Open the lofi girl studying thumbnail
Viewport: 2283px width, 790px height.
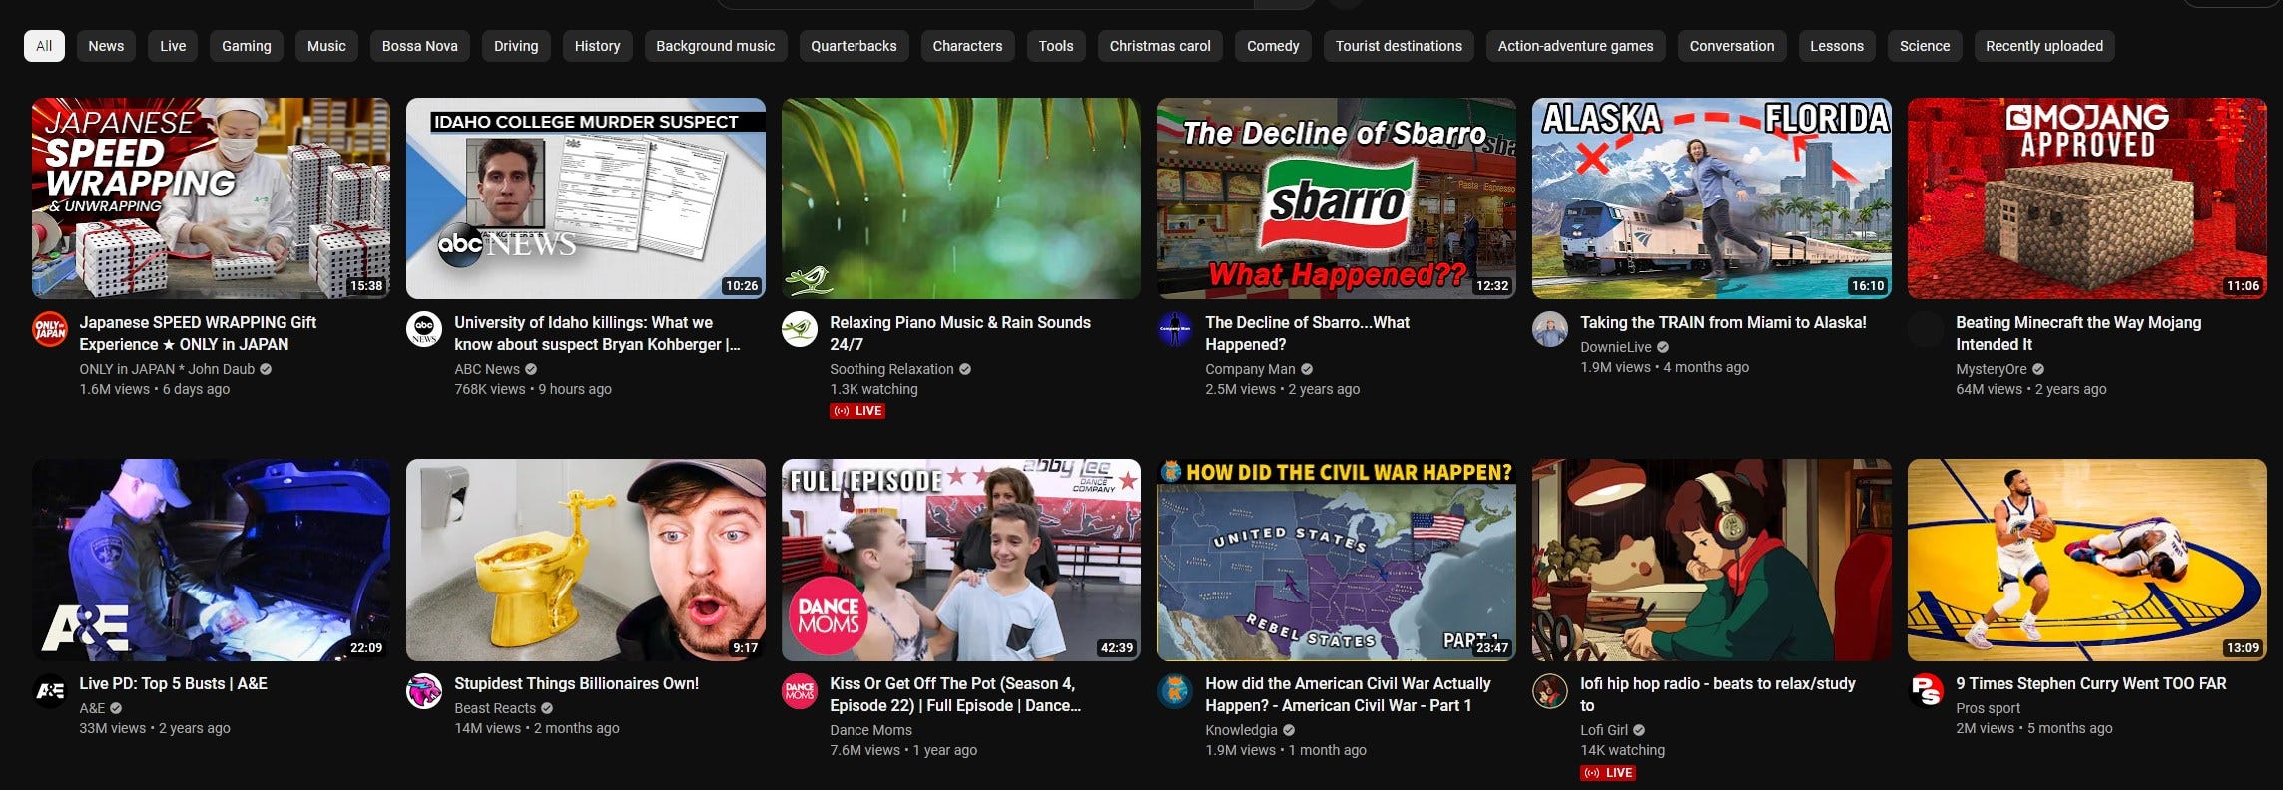coord(1712,560)
